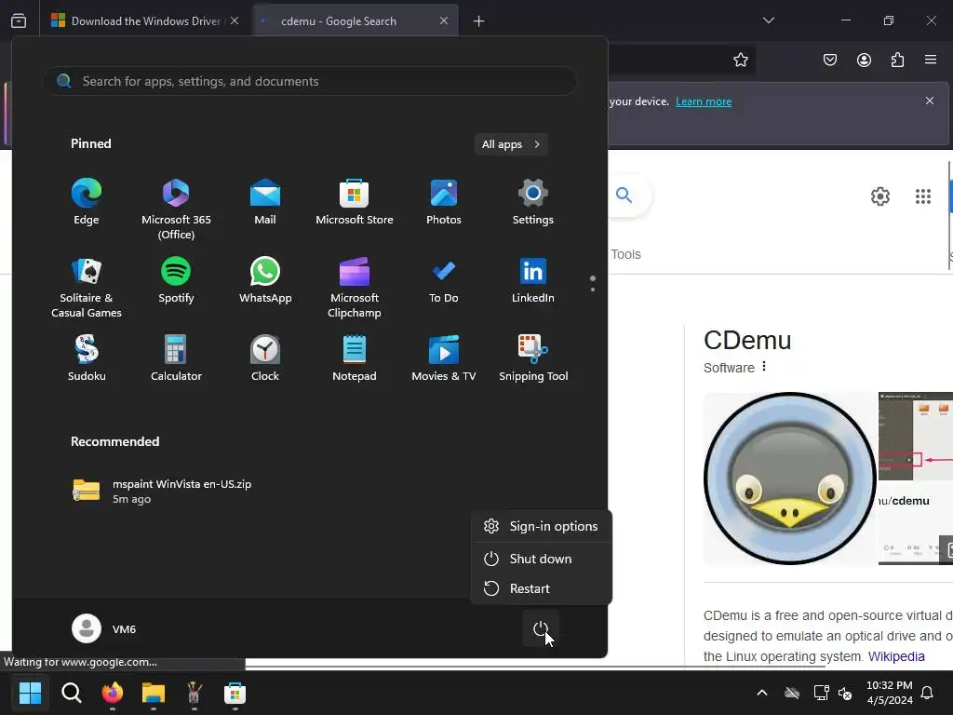Open Settings from pinned apps

(x=533, y=202)
